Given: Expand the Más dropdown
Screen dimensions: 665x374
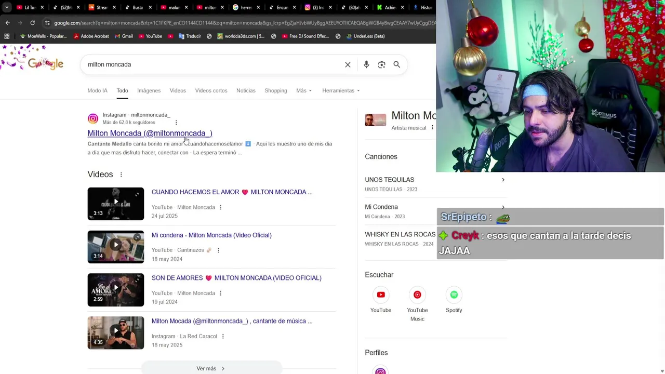Looking at the screenshot, I should click(304, 90).
